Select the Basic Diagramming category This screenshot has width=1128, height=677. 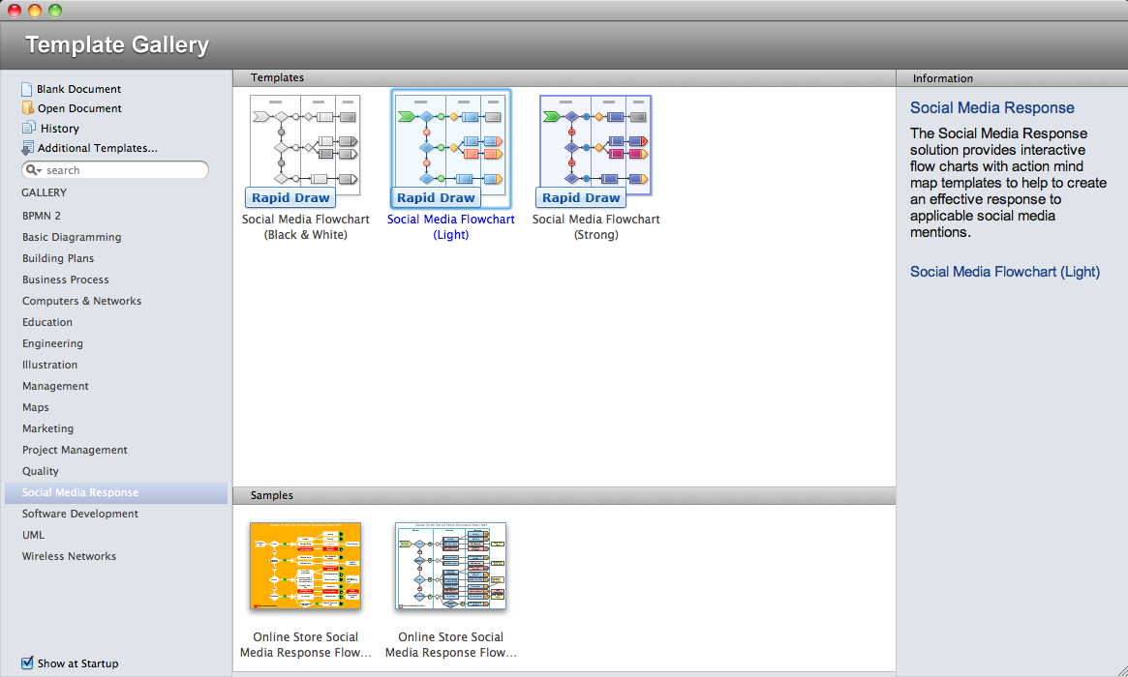[72, 237]
